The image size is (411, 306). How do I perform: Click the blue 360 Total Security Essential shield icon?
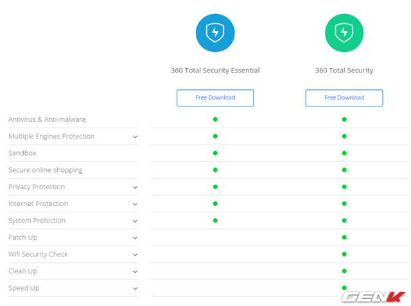pyautogui.click(x=215, y=33)
